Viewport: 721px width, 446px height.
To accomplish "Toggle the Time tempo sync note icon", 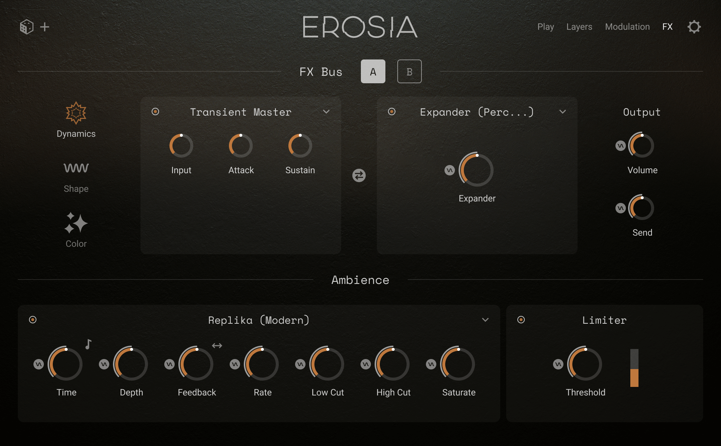I will point(88,344).
